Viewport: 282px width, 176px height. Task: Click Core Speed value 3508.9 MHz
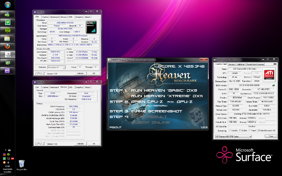coord(55,52)
